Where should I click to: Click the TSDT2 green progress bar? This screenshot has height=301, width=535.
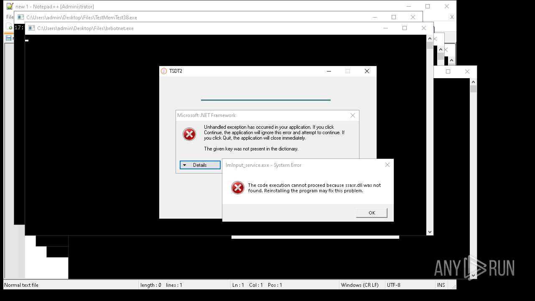265,100
